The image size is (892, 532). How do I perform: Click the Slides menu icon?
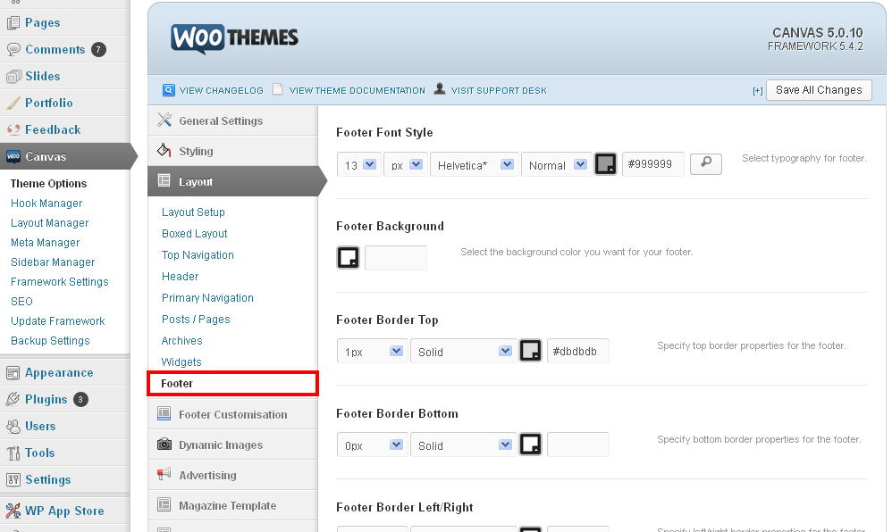(13, 76)
